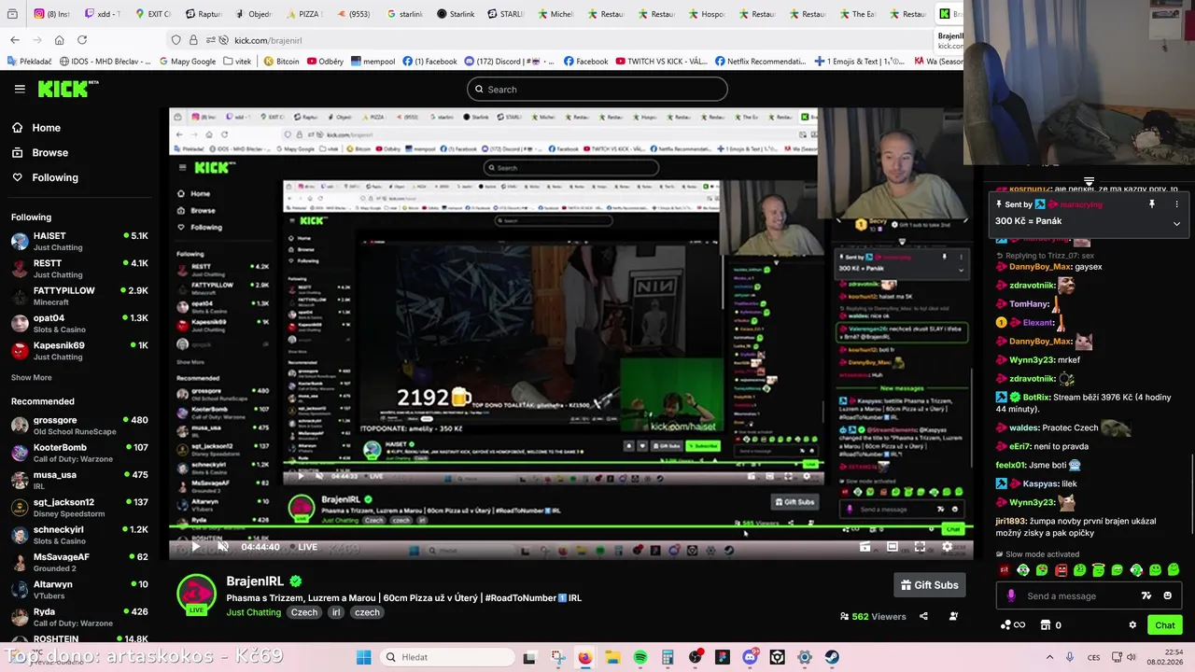Collapse chat panel top handle
Screen dimensions: 1195x672
click(1089, 181)
